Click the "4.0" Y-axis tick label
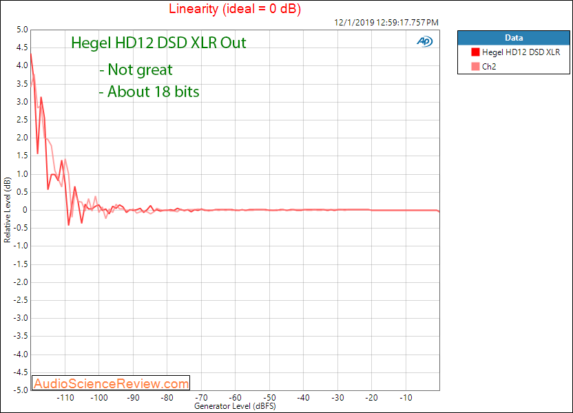This screenshot has width=573, height=413. point(22,65)
